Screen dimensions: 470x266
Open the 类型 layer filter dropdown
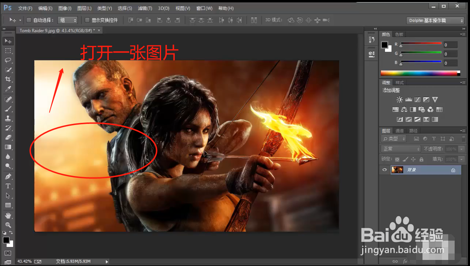coord(394,139)
